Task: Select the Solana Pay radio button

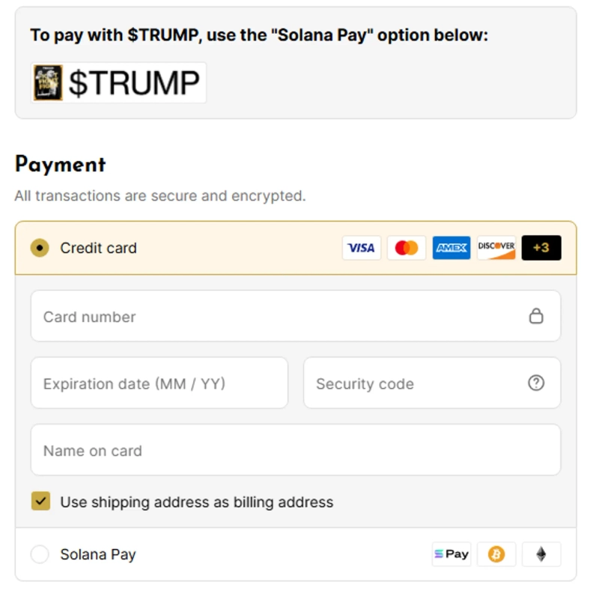Action: click(x=40, y=554)
